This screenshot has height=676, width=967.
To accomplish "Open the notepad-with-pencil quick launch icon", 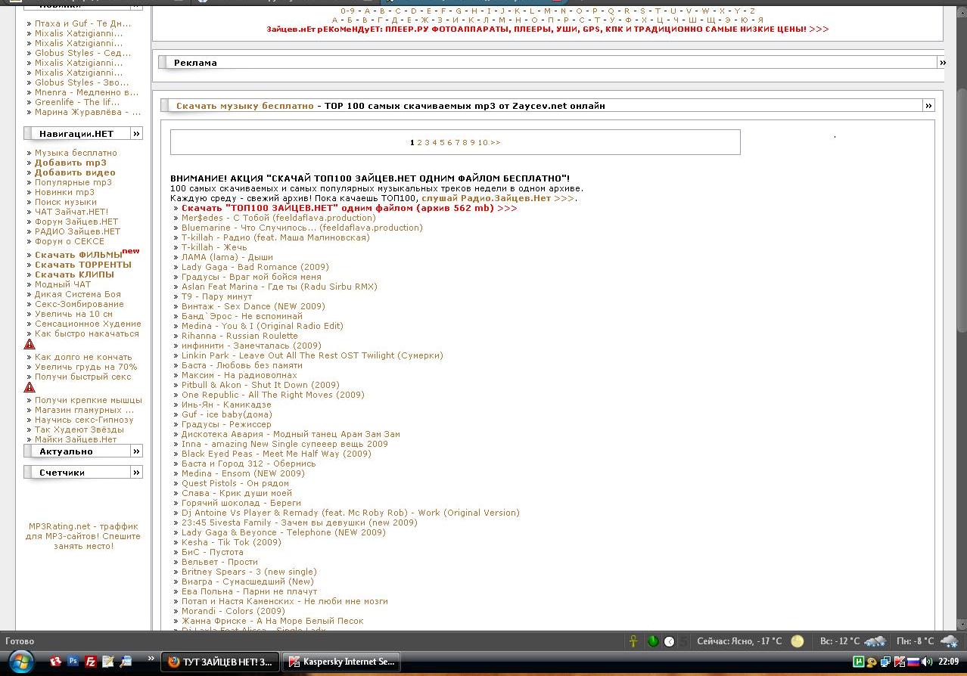I will (107, 661).
